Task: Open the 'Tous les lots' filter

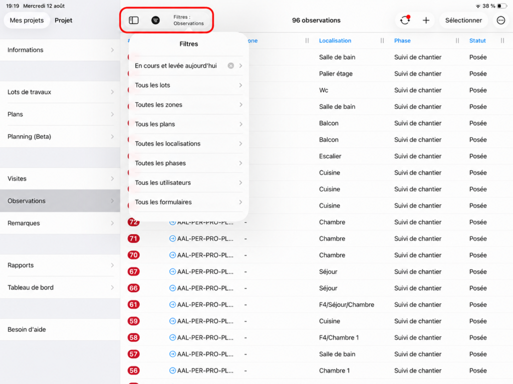Action: click(x=188, y=85)
